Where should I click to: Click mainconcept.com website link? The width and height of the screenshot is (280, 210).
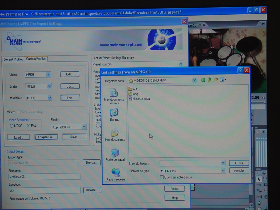click(x=121, y=45)
